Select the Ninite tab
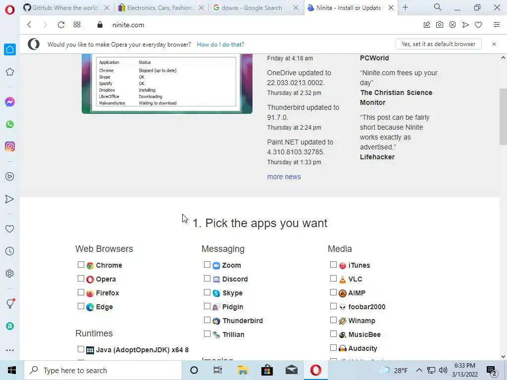Image resolution: width=507 pixels, height=380 pixels. point(351,8)
